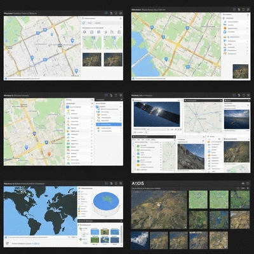Click the home-like icon in the ArcGIS gallery header
This screenshot has height=254, width=254.
[243, 184]
